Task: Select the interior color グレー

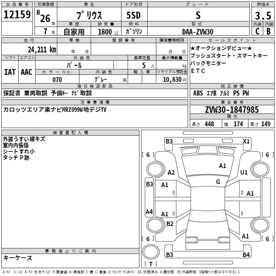Action: (x=101, y=79)
